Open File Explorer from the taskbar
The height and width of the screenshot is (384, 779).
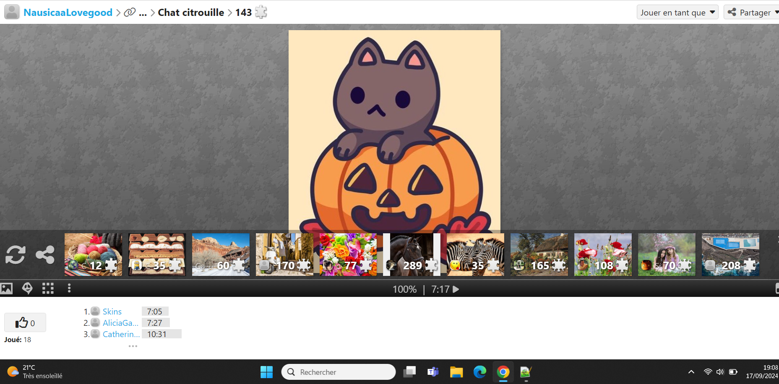(x=456, y=372)
